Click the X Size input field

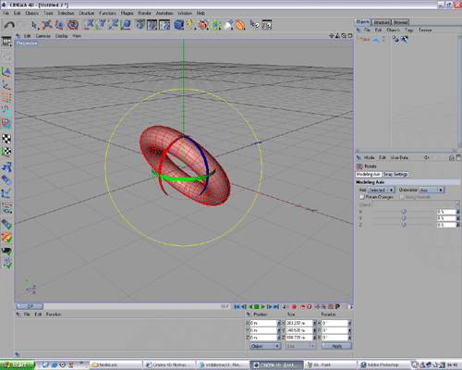[298, 323]
